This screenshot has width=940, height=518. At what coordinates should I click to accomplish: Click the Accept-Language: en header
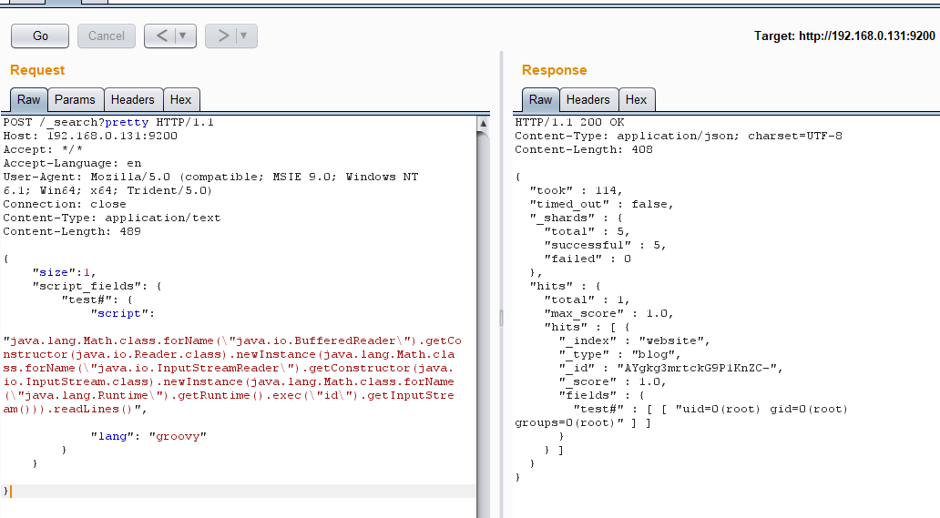click(x=73, y=164)
